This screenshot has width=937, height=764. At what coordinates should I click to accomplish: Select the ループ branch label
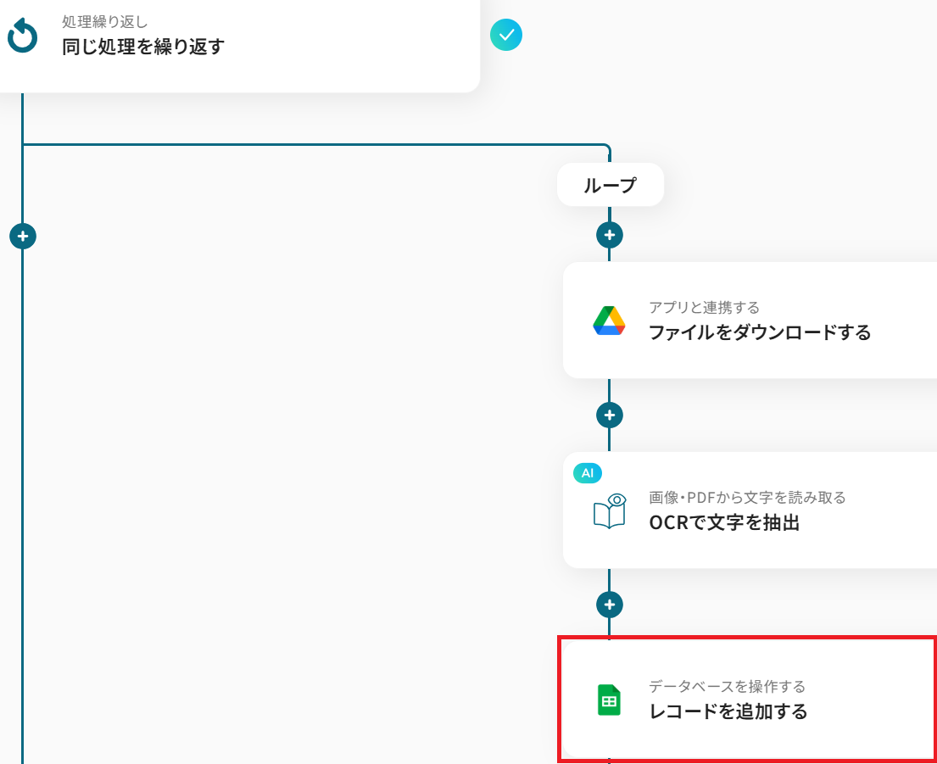[611, 185]
